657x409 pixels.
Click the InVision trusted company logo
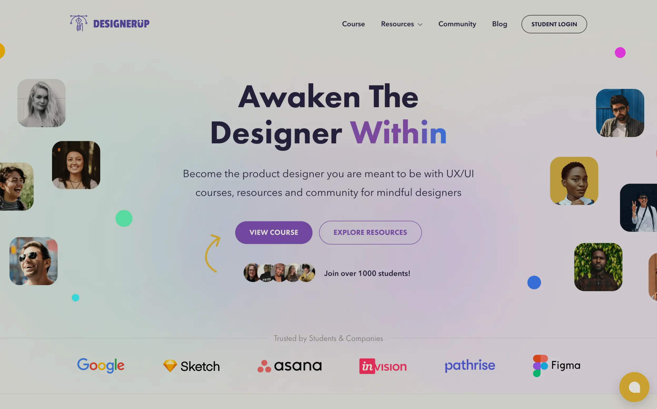(383, 366)
